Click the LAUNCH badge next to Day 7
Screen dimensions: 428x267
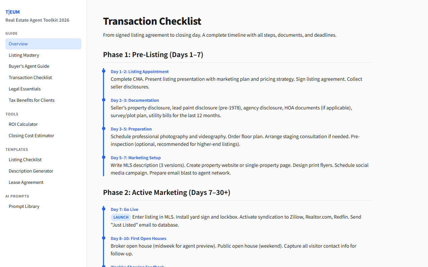click(120, 217)
